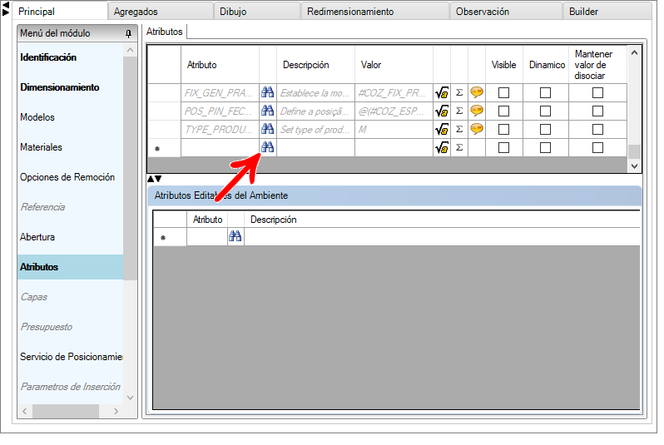Switch to the Redimensionamiento tab
The height and width of the screenshot is (445, 664).
(375, 12)
